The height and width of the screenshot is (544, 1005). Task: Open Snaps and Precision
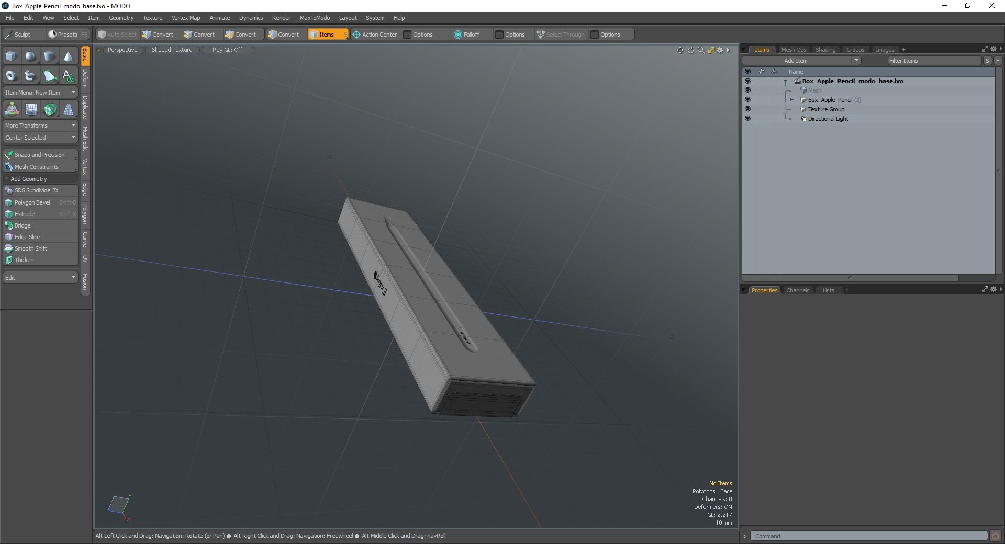coord(40,155)
